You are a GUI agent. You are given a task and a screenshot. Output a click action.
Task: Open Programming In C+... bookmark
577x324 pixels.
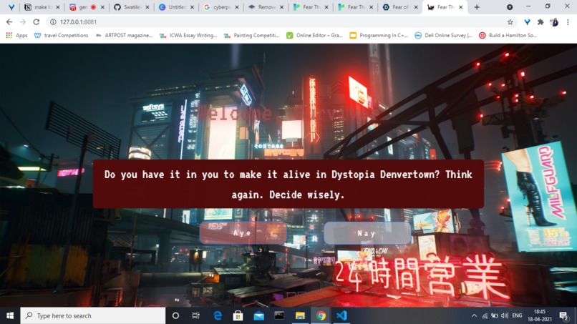[379, 35]
